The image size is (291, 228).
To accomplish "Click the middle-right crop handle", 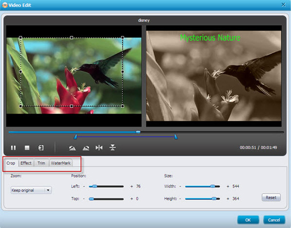I will click(123, 72).
